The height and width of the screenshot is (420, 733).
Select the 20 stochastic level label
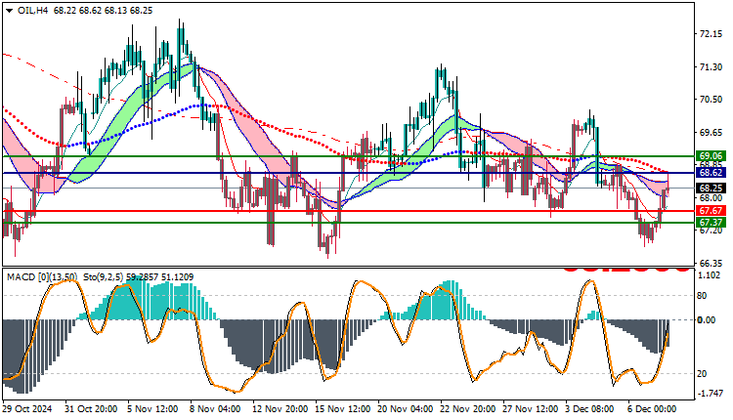[702, 374]
